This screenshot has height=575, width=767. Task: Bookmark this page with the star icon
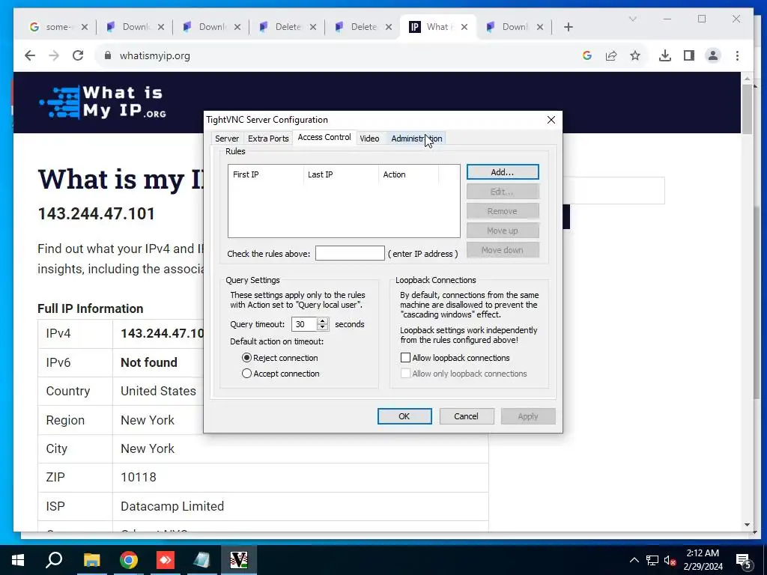pos(635,55)
